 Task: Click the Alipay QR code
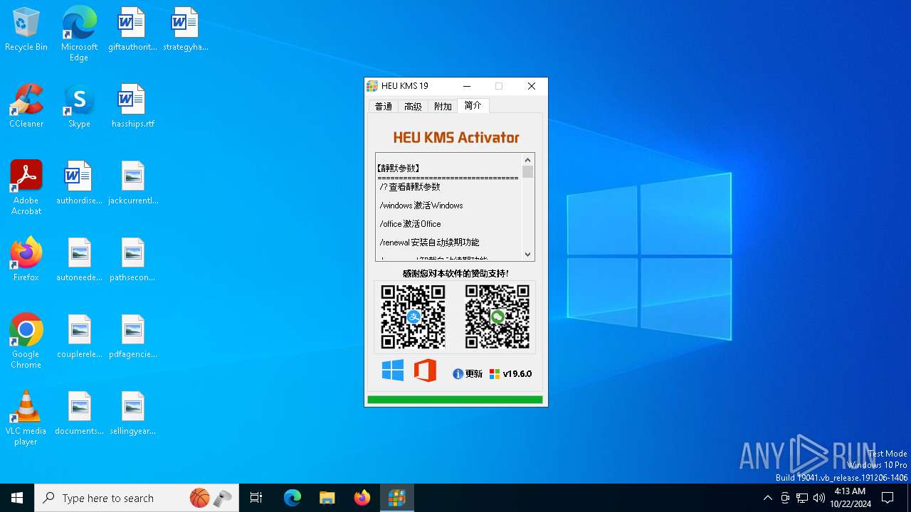click(413, 316)
